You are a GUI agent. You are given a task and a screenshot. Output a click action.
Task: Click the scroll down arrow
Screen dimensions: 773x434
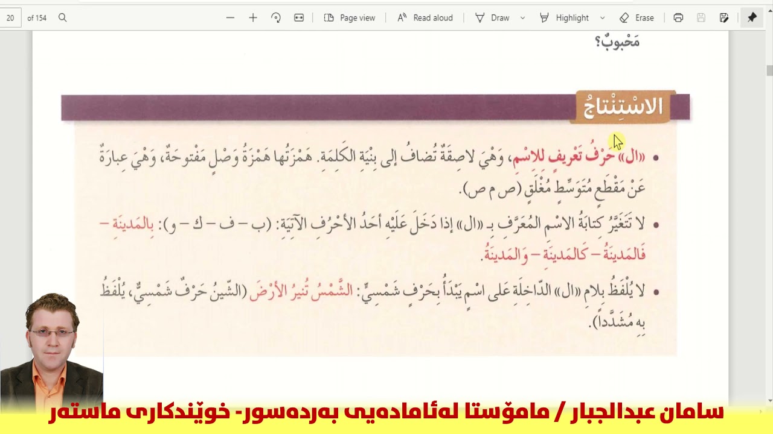point(769,400)
